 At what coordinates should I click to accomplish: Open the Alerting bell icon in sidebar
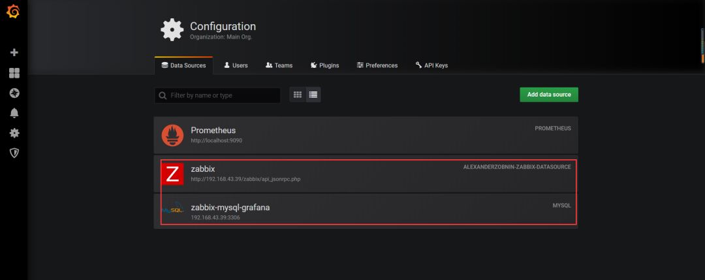[14, 113]
